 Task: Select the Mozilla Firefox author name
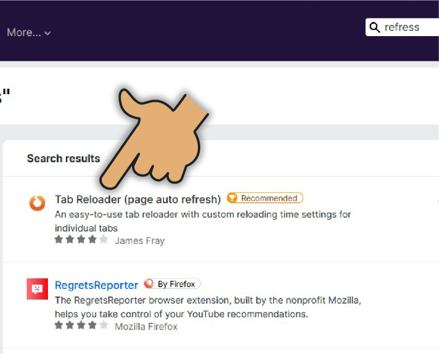pyautogui.click(x=146, y=326)
